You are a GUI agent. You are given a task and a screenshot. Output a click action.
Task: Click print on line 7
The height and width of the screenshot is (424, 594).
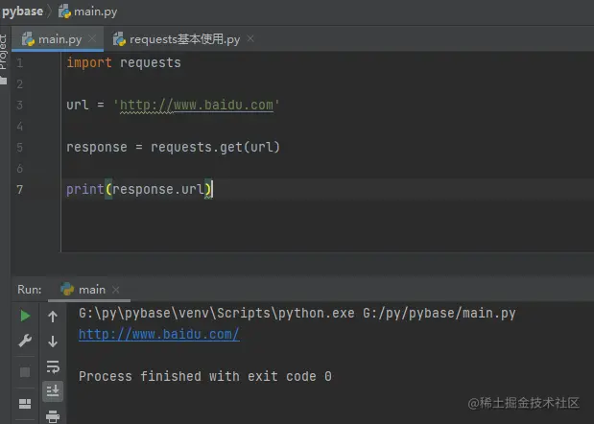[84, 189]
